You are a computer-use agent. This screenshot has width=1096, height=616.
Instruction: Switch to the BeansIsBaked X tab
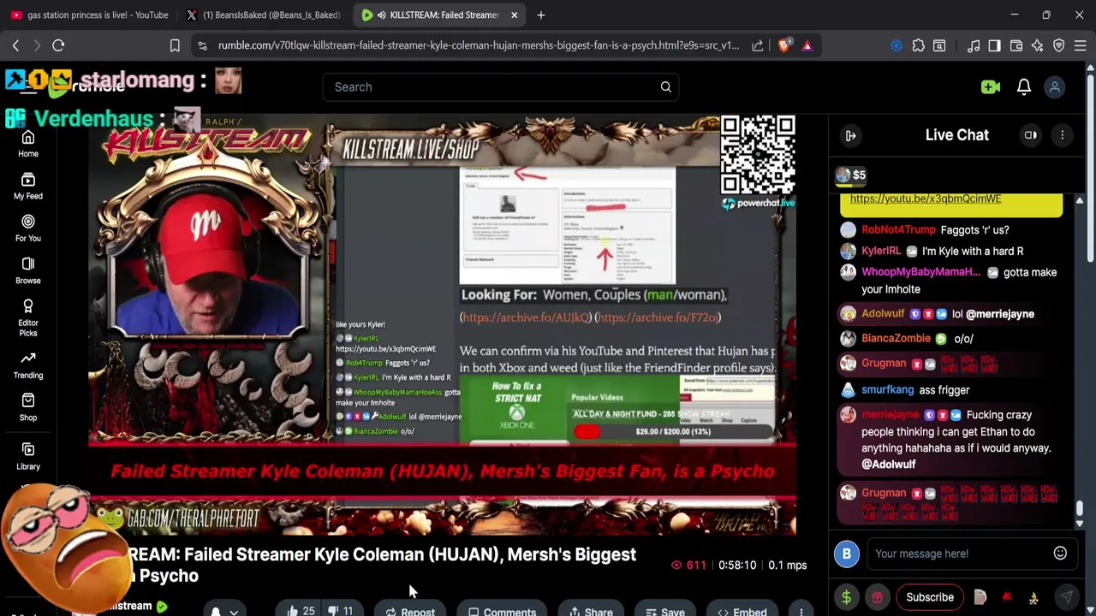pos(264,15)
